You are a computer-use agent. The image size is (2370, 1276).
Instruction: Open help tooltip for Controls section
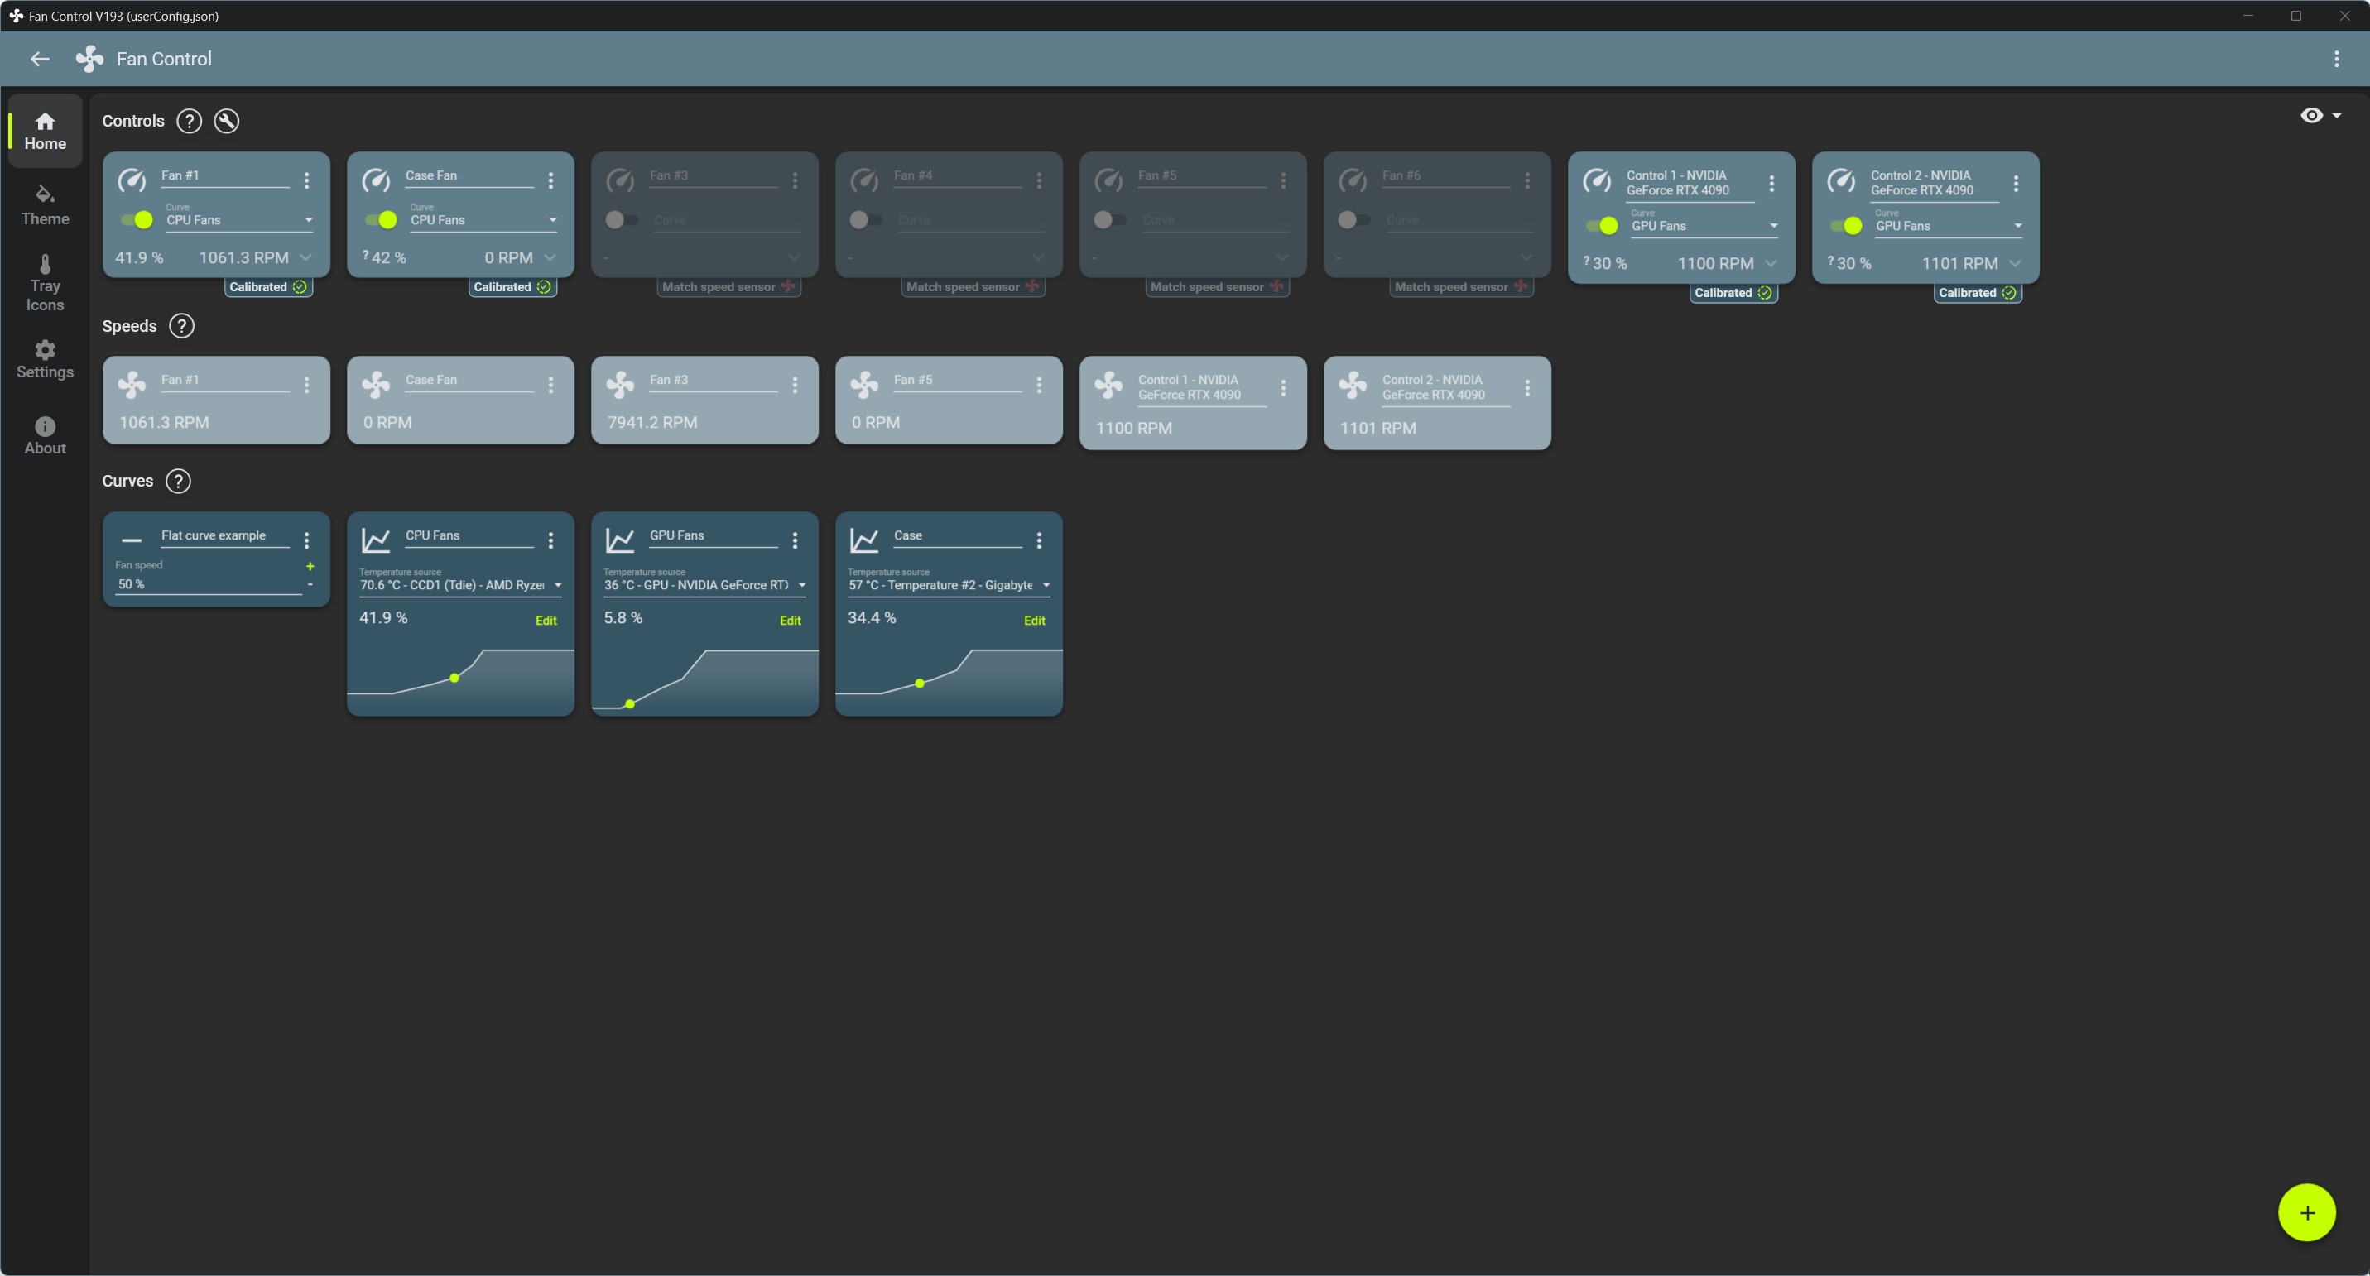pyautogui.click(x=187, y=121)
